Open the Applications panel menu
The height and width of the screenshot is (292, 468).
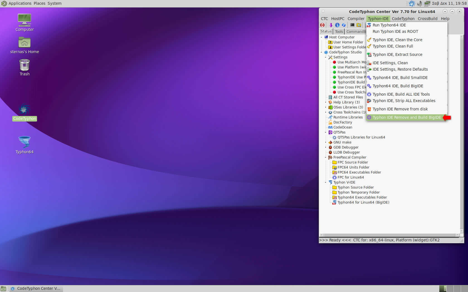[20, 3]
